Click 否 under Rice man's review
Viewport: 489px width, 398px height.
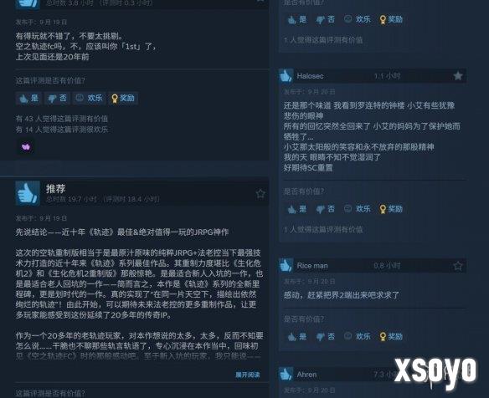point(325,337)
